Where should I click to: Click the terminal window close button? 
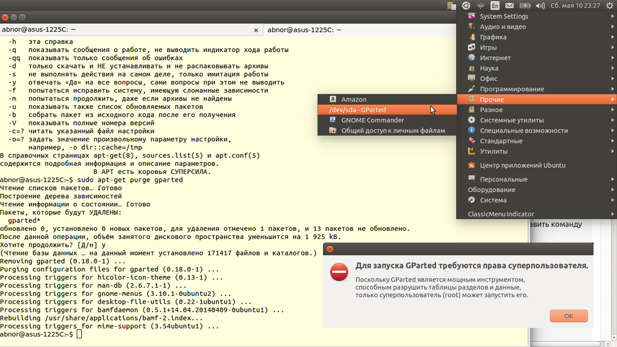5,17
